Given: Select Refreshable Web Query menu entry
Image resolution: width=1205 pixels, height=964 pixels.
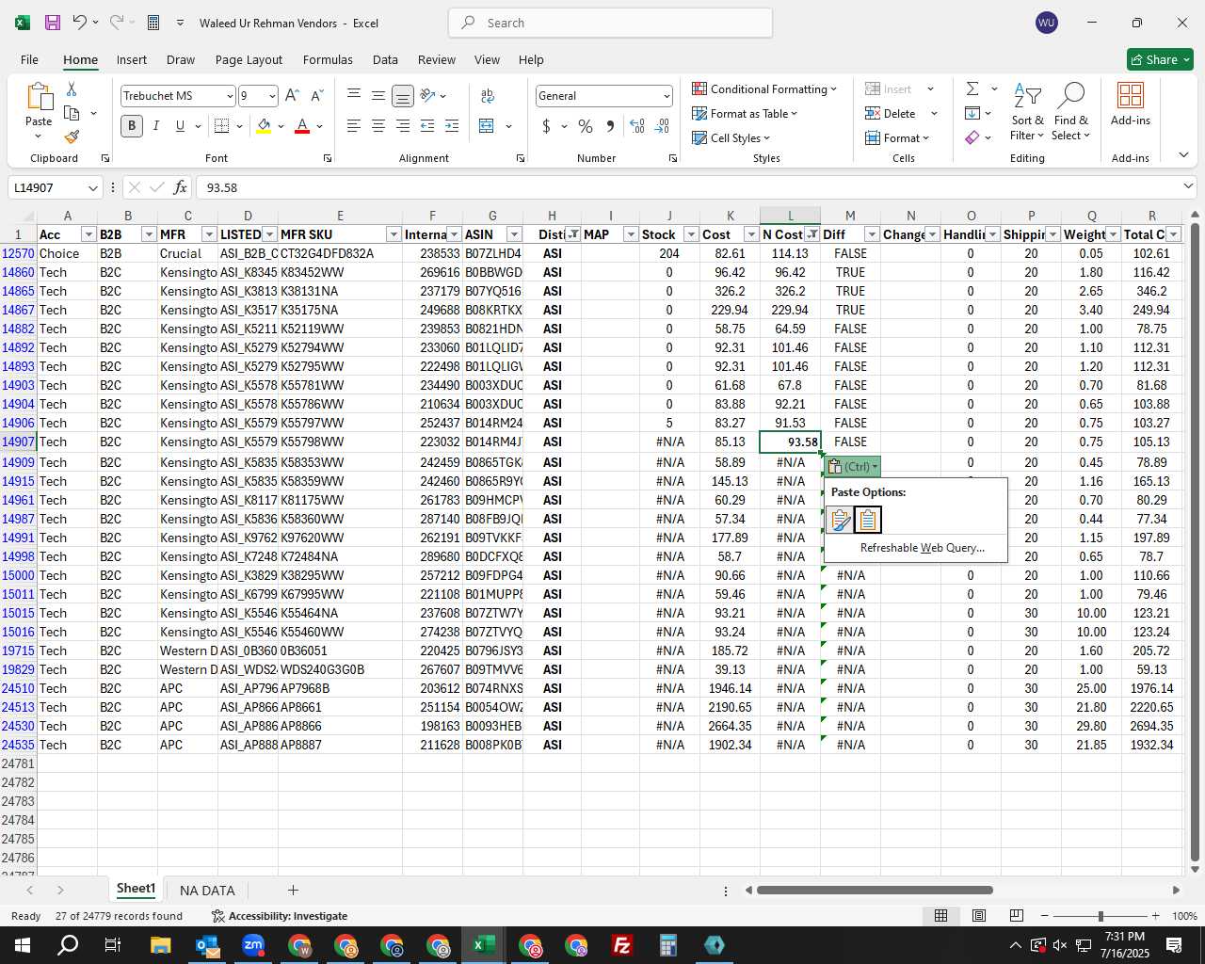Looking at the screenshot, I should click(922, 548).
